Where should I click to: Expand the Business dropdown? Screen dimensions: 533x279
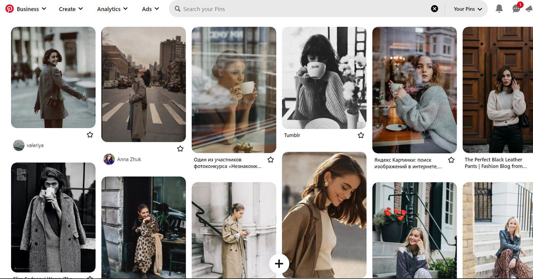31,9
